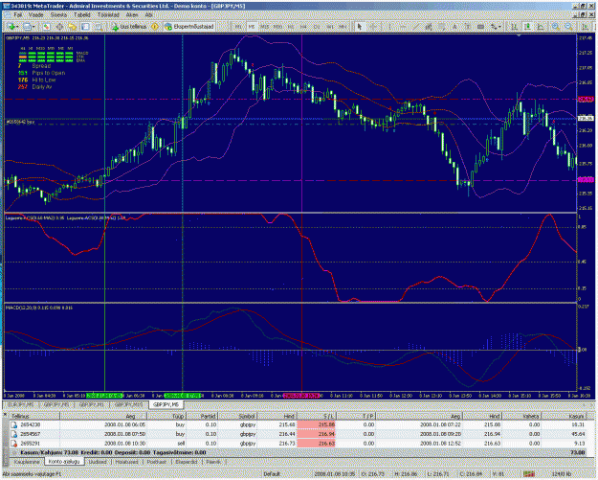
Task: Open the Vaade menu
Action: point(36,15)
